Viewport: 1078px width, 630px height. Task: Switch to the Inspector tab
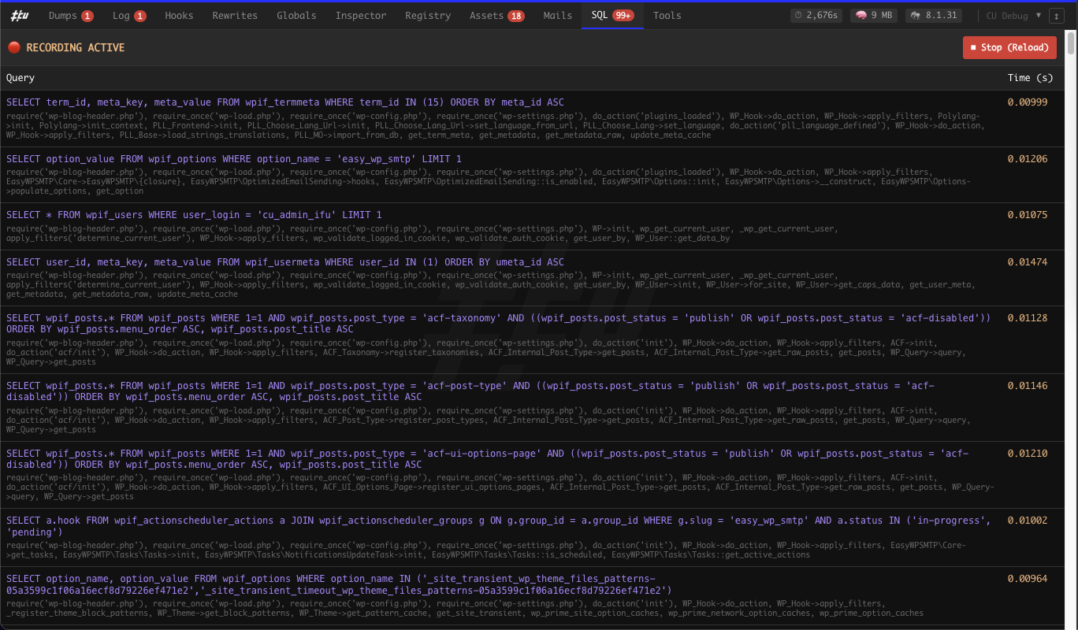360,15
